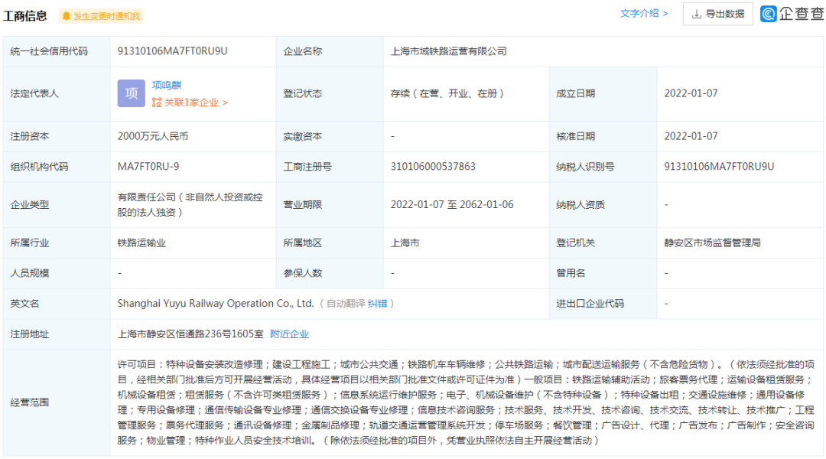Click the registered capital 2000万元人民币

tap(153, 136)
